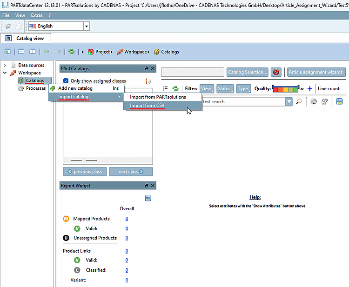Toggle Only show assigned classes checkbox
This screenshot has height=287, width=349.
coord(66,81)
